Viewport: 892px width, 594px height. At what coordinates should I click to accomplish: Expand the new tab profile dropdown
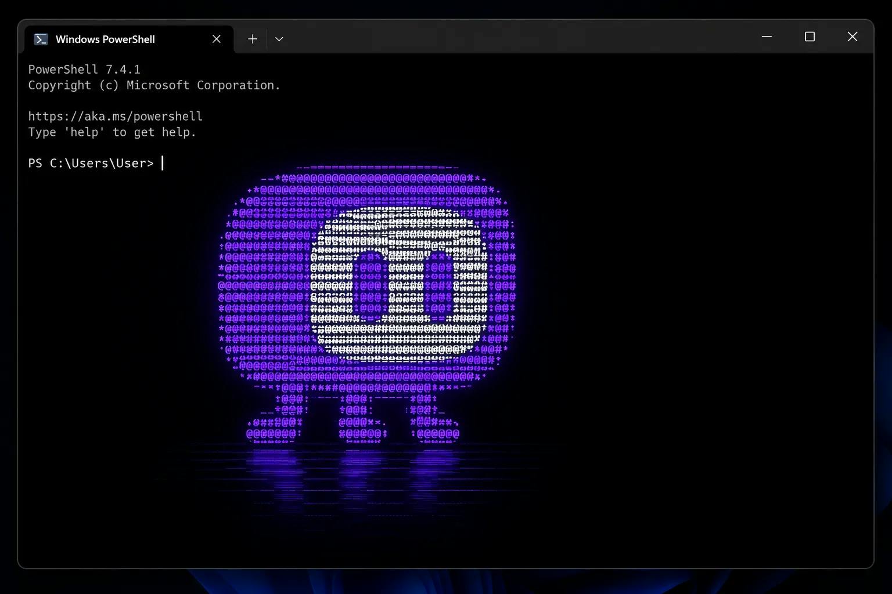pos(279,39)
